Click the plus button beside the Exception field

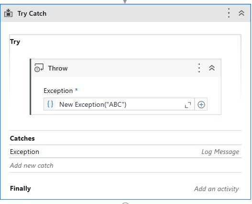point(201,105)
